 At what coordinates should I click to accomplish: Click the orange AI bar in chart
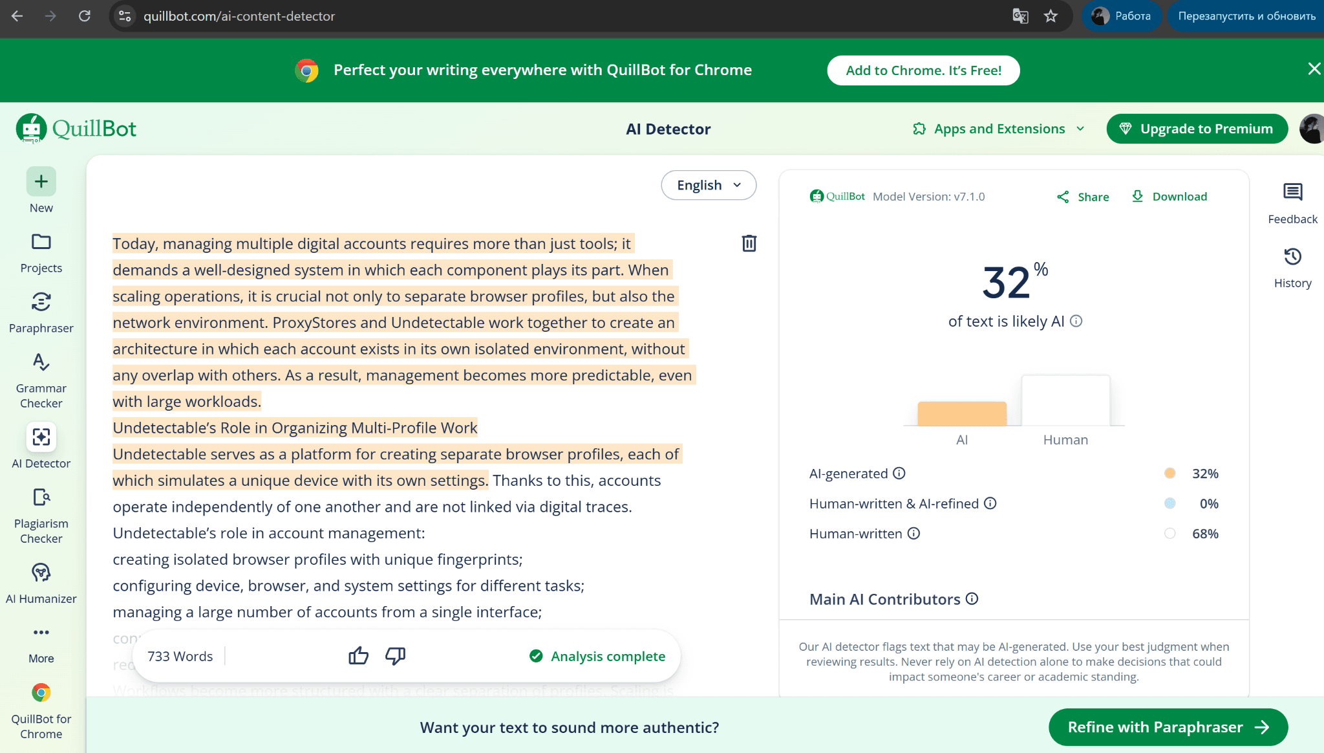[962, 413]
